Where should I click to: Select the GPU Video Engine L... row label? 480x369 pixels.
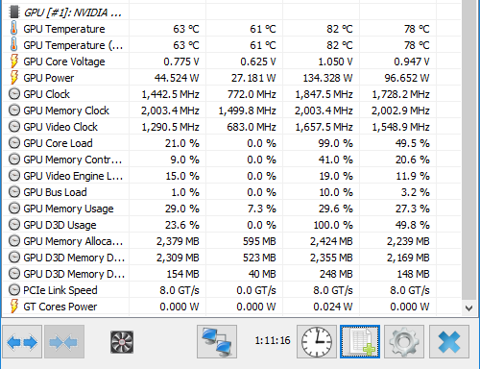(73, 176)
